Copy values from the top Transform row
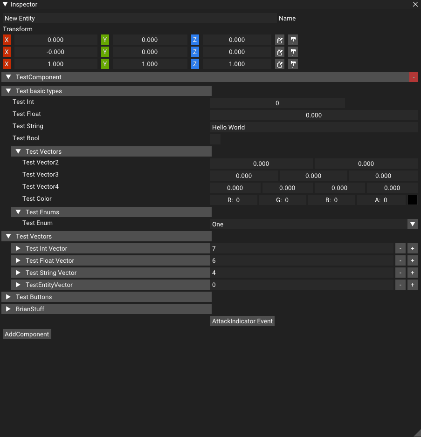Screen dimensions: 421x437 point(280,40)
